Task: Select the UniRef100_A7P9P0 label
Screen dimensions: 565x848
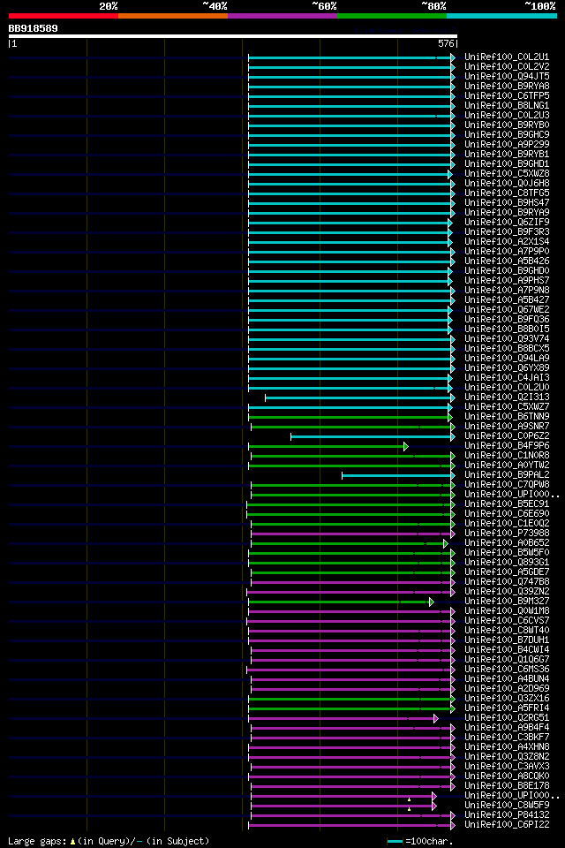Action: point(507,252)
